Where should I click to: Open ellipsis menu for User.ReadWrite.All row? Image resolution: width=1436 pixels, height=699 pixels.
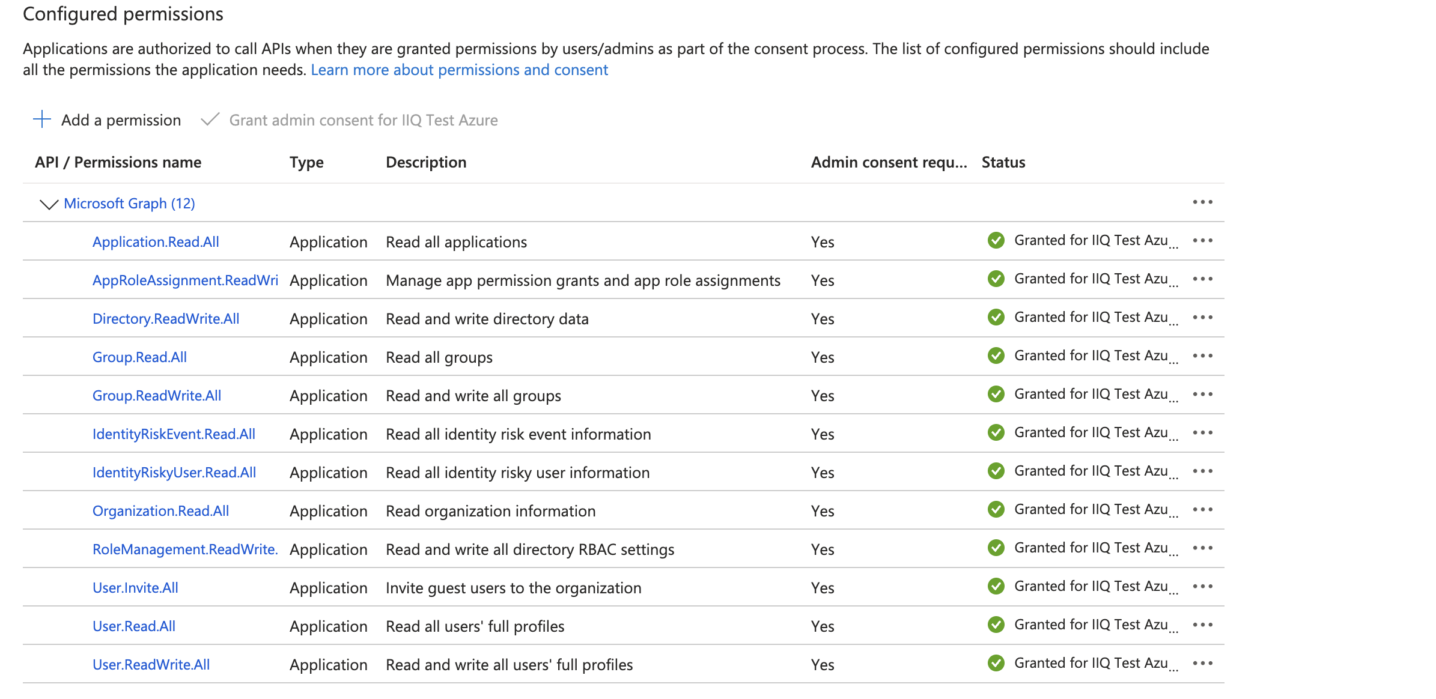(1202, 664)
